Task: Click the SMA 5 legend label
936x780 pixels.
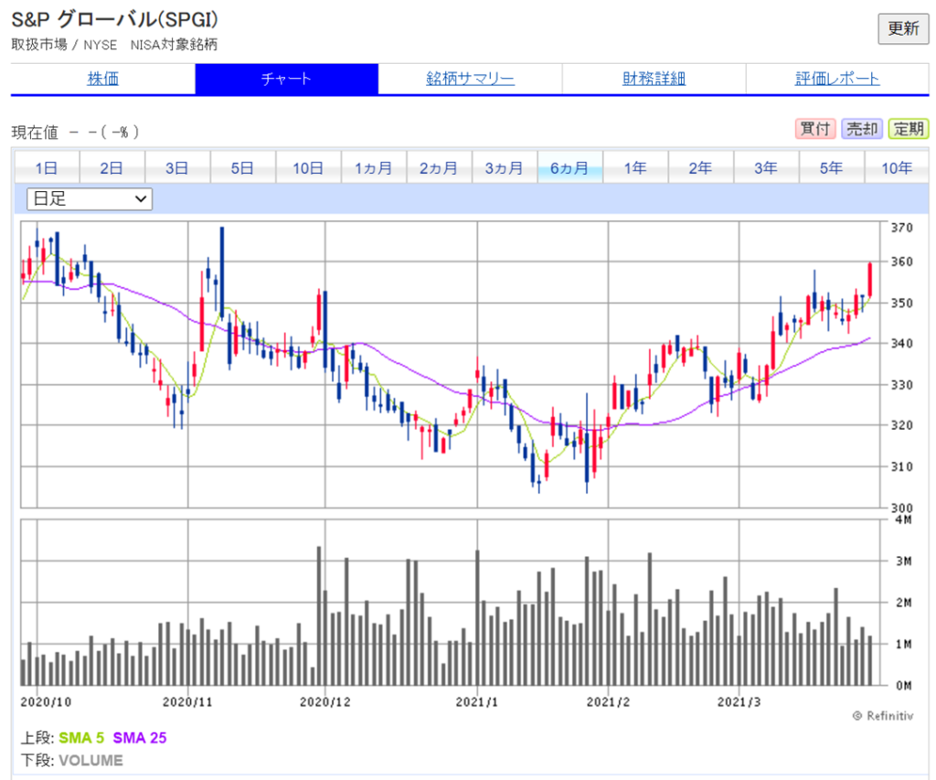Action: pyautogui.click(x=81, y=738)
